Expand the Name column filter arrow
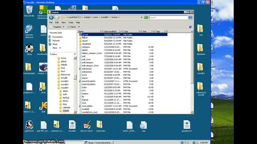 click(x=102, y=31)
